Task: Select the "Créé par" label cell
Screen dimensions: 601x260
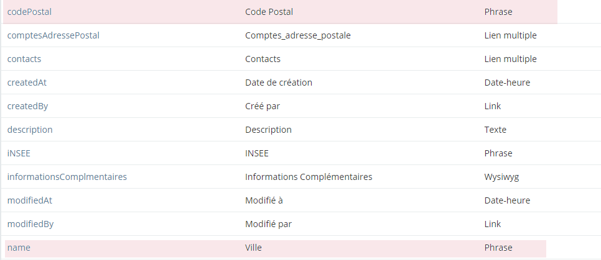Action: [x=263, y=106]
